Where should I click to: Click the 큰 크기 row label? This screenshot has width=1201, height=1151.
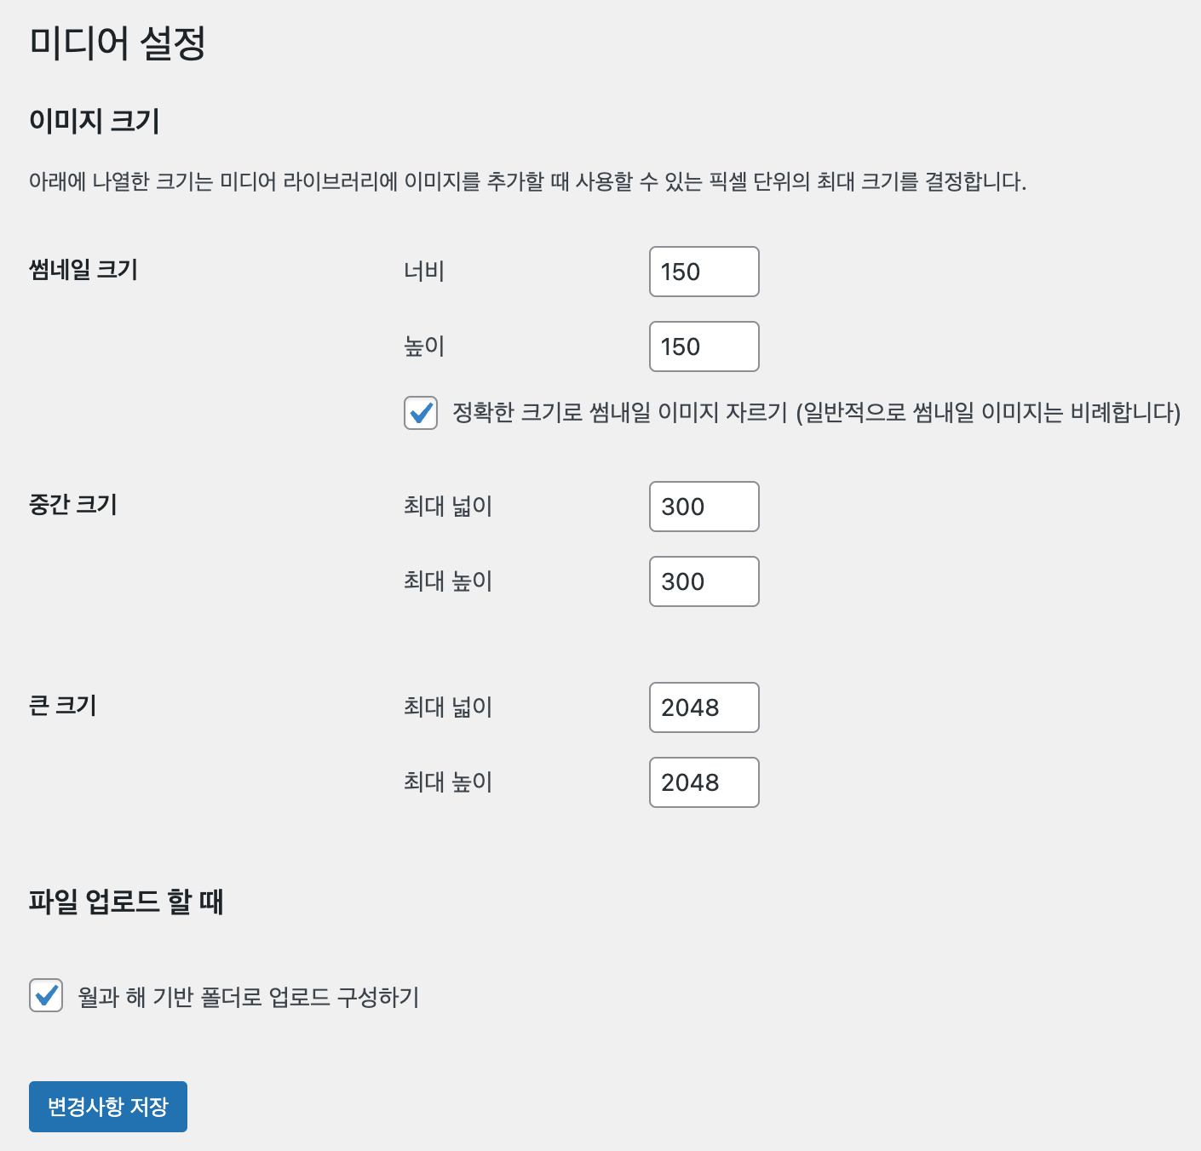pos(63,706)
